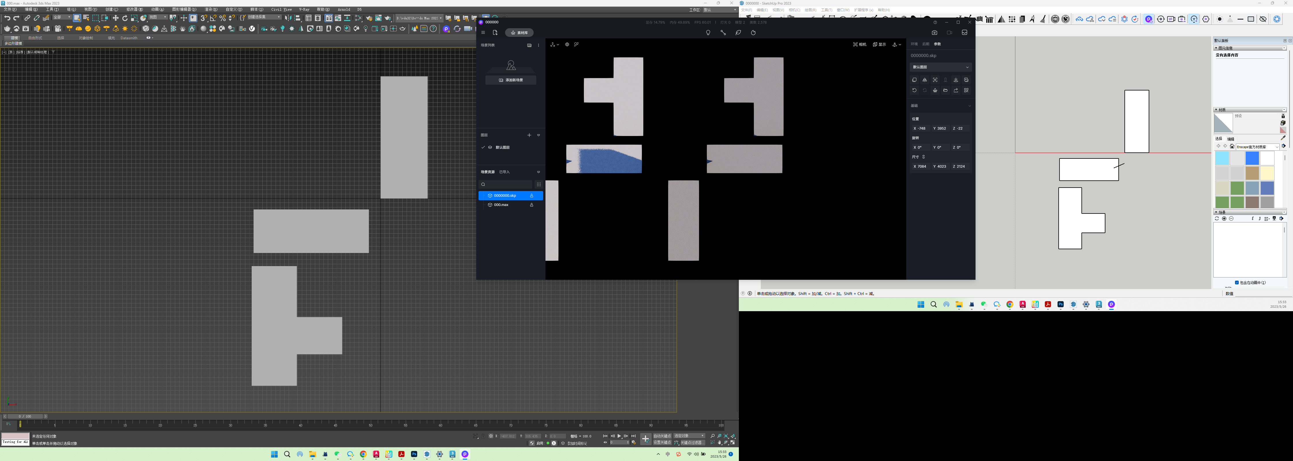Switch to 后期 tab in D5
Screen dimensions: 1293x461
(x=926, y=44)
